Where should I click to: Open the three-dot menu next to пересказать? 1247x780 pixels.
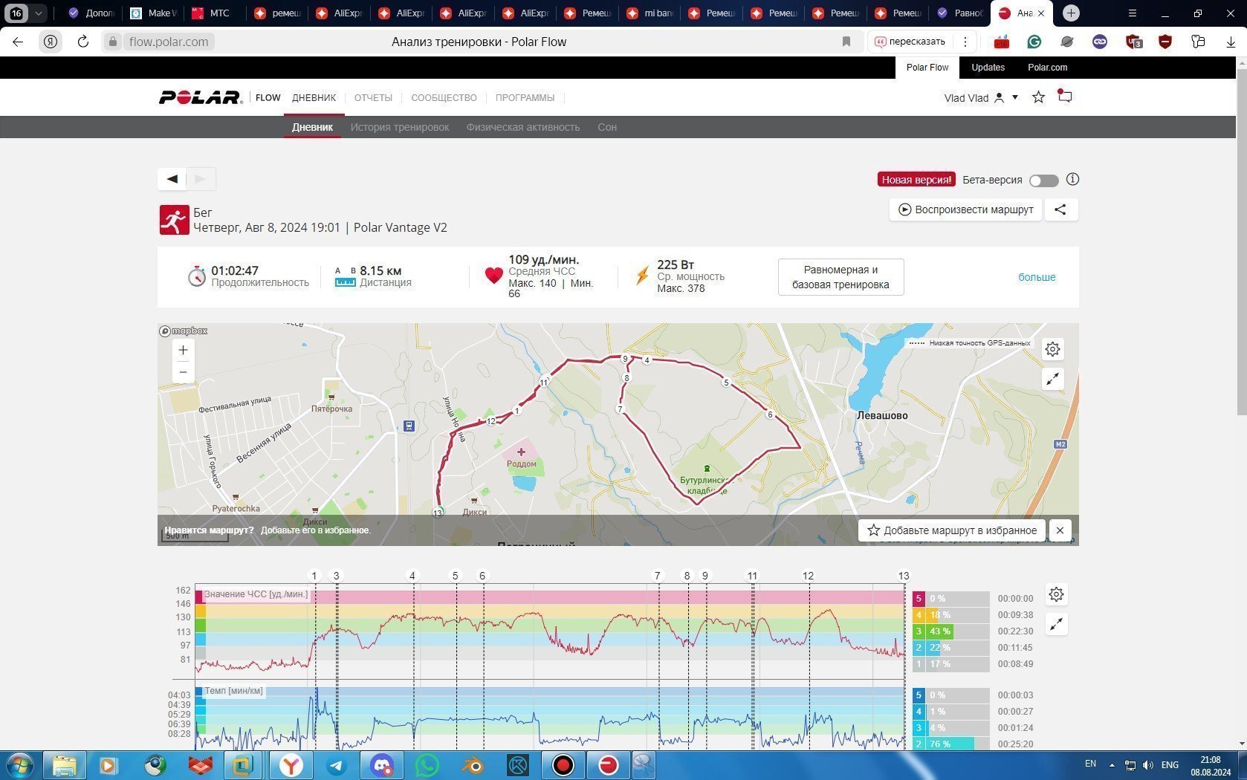point(965,42)
